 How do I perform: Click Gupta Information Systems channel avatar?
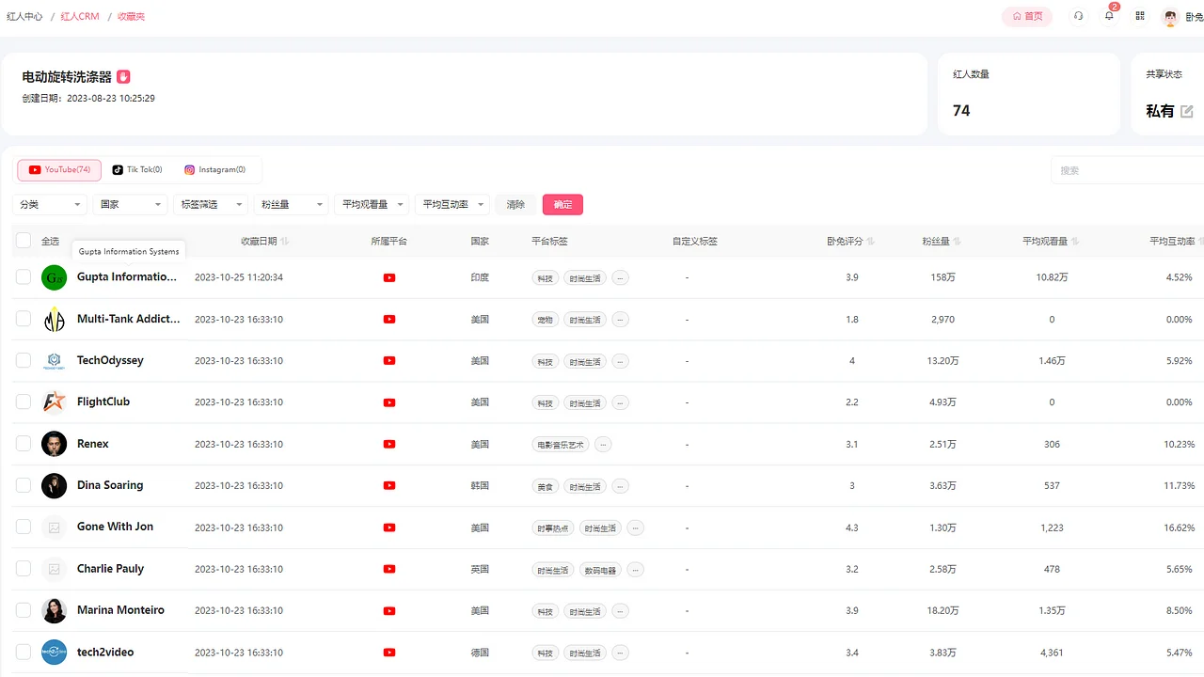[x=54, y=276]
